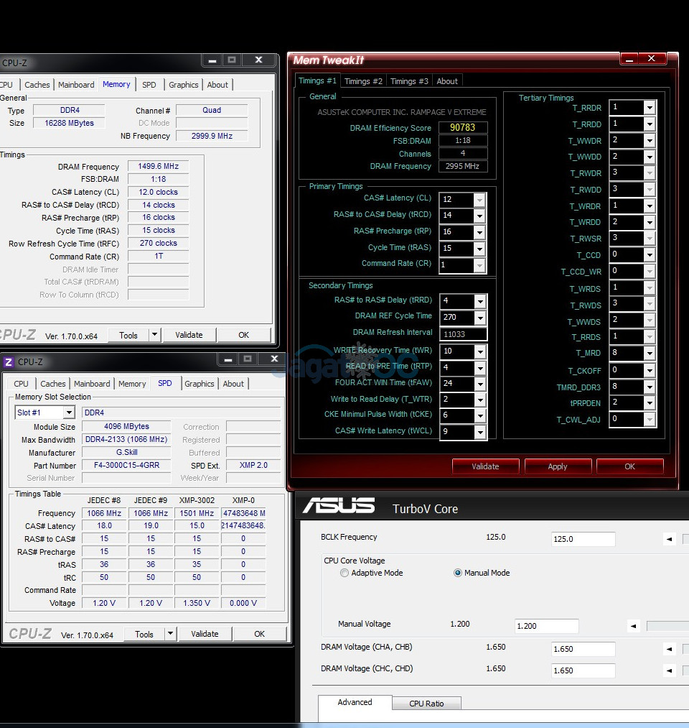Open the Tools dropdown arrow in CPU-Z SPD window

pos(170,634)
